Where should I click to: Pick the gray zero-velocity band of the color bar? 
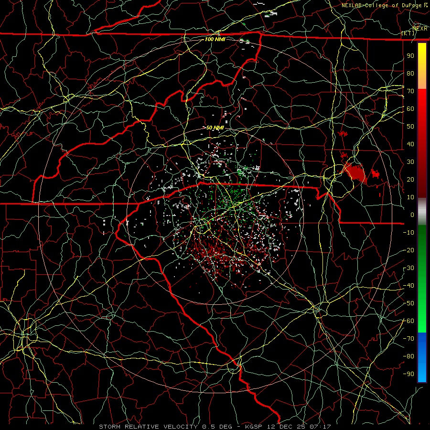pyautogui.click(x=422, y=212)
